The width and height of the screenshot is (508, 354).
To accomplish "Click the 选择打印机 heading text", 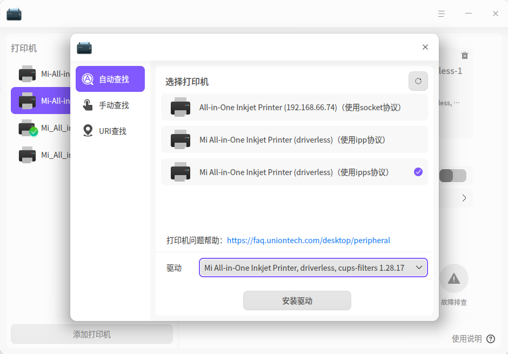I will (x=187, y=82).
